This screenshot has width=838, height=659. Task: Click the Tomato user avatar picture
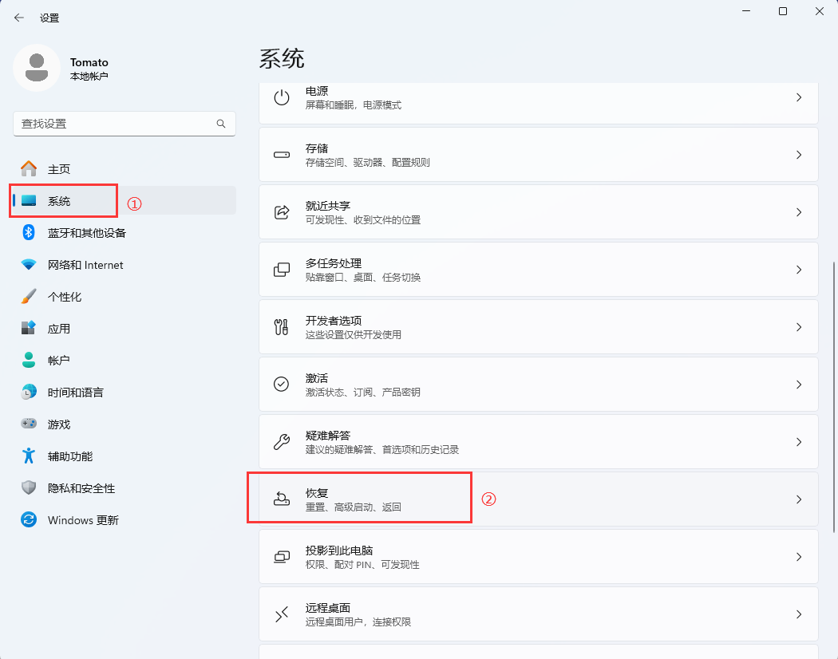(37, 68)
